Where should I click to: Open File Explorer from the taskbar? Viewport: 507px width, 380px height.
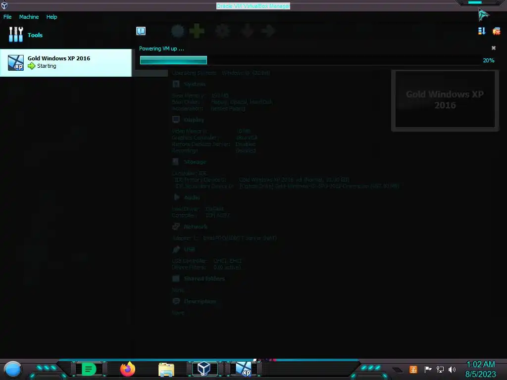click(x=166, y=369)
